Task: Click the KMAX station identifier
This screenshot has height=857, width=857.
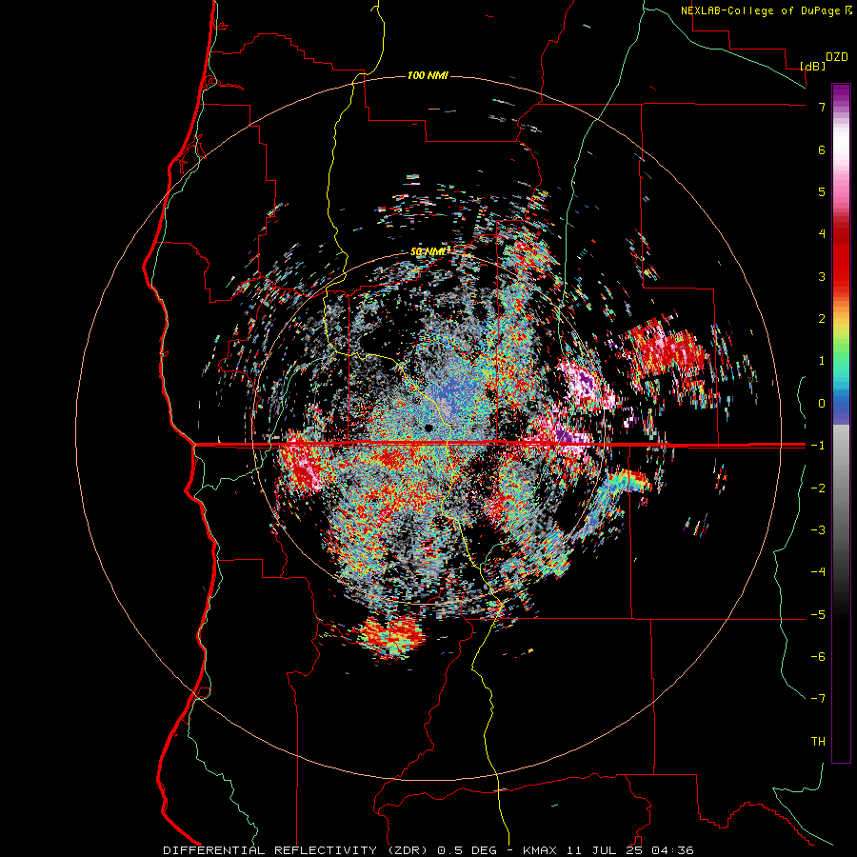Action: (x=540, y=850)
